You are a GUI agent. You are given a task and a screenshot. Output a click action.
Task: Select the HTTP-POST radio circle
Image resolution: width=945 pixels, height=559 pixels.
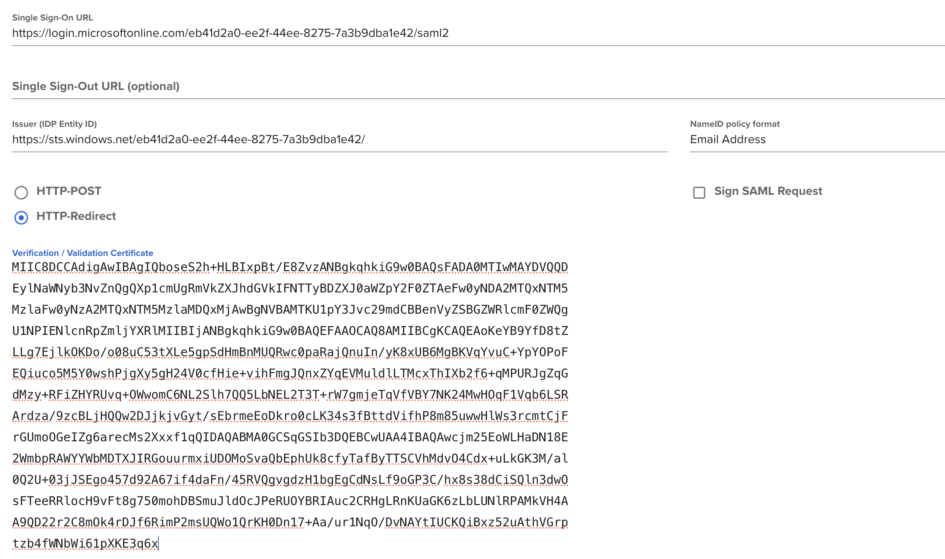coord(21,193)
